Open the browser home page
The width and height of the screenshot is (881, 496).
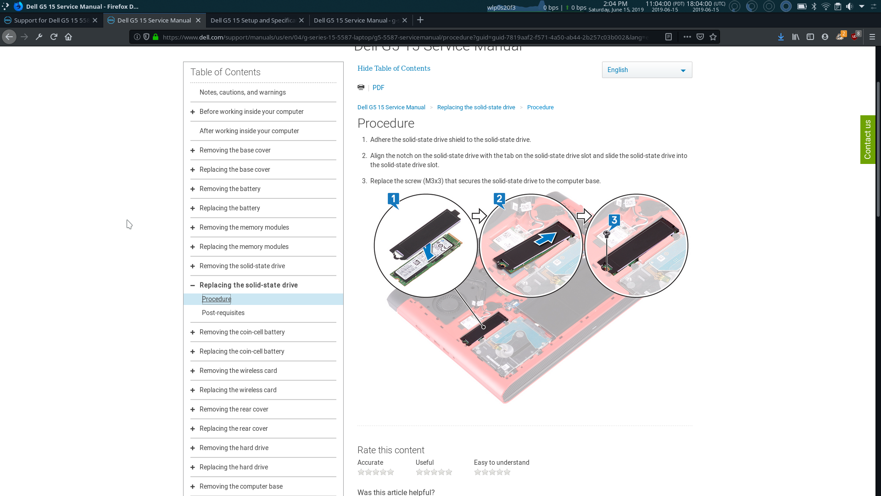(x=68, y=37)
